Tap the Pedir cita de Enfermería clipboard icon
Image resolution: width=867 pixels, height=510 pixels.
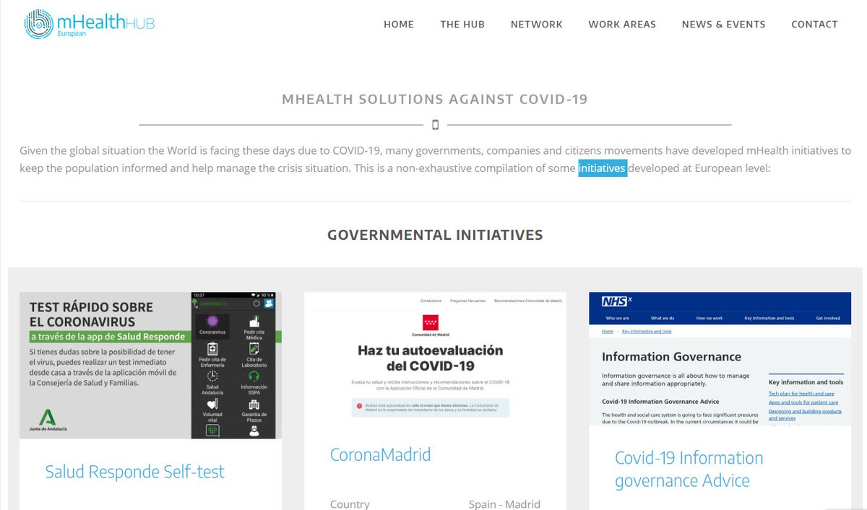point(212,349)
